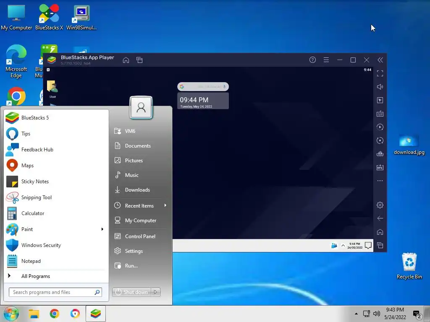This screenshot has height=322, width=430.
Task: Click BlueStacks back arrow in sidebar
Action: pos(380,218)
